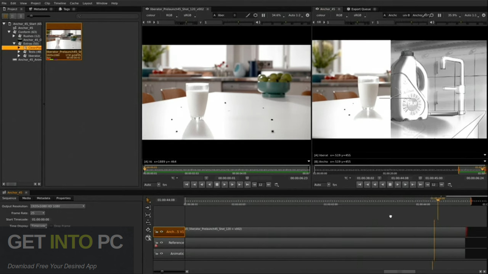Play forward in left viewer
The width and height of the screenshot is (488, 274).
pyautogui.click(x=225, y=185)
